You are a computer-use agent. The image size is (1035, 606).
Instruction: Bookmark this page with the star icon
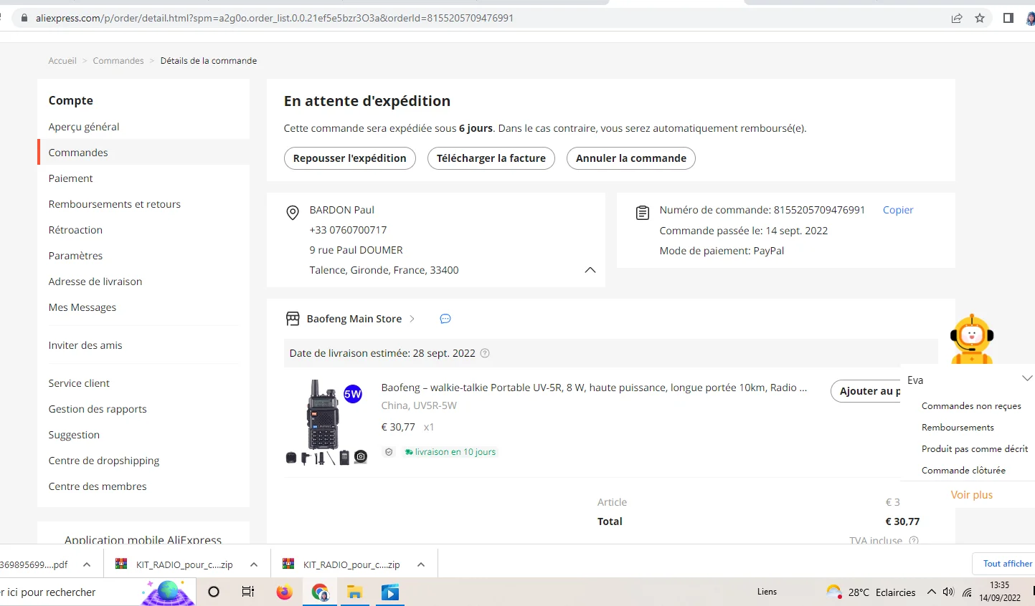pos(980,18)
